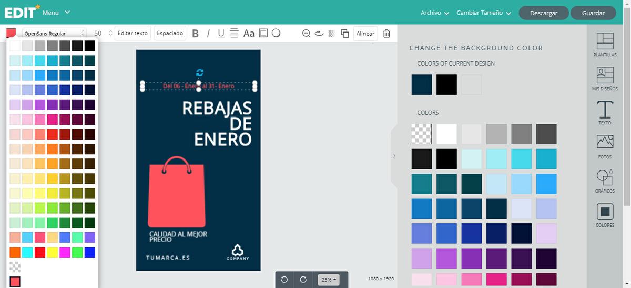Screen dimensions: 631x288
Task: Open text box border tool
Action: coord(263,33)
